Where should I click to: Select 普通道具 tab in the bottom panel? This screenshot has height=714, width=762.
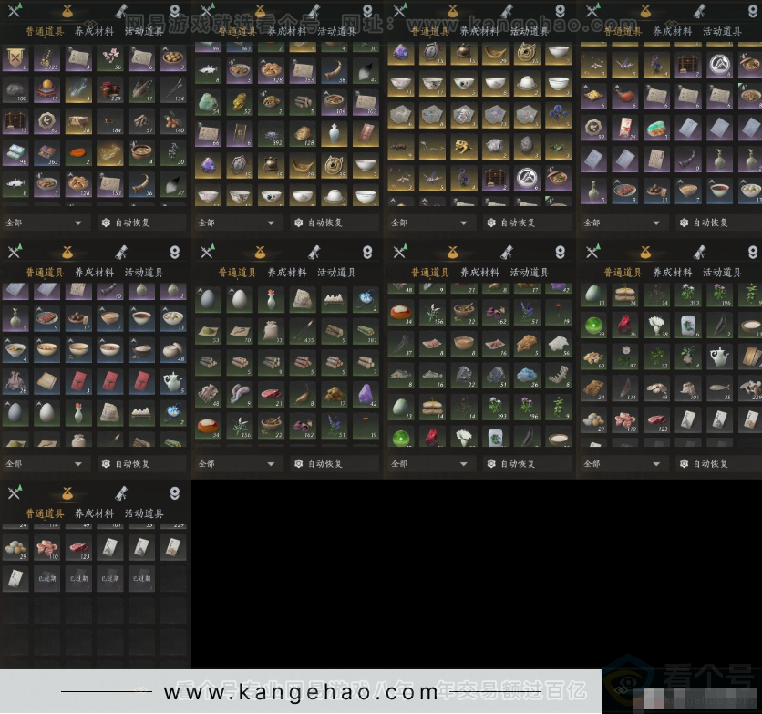click(45, 513)
